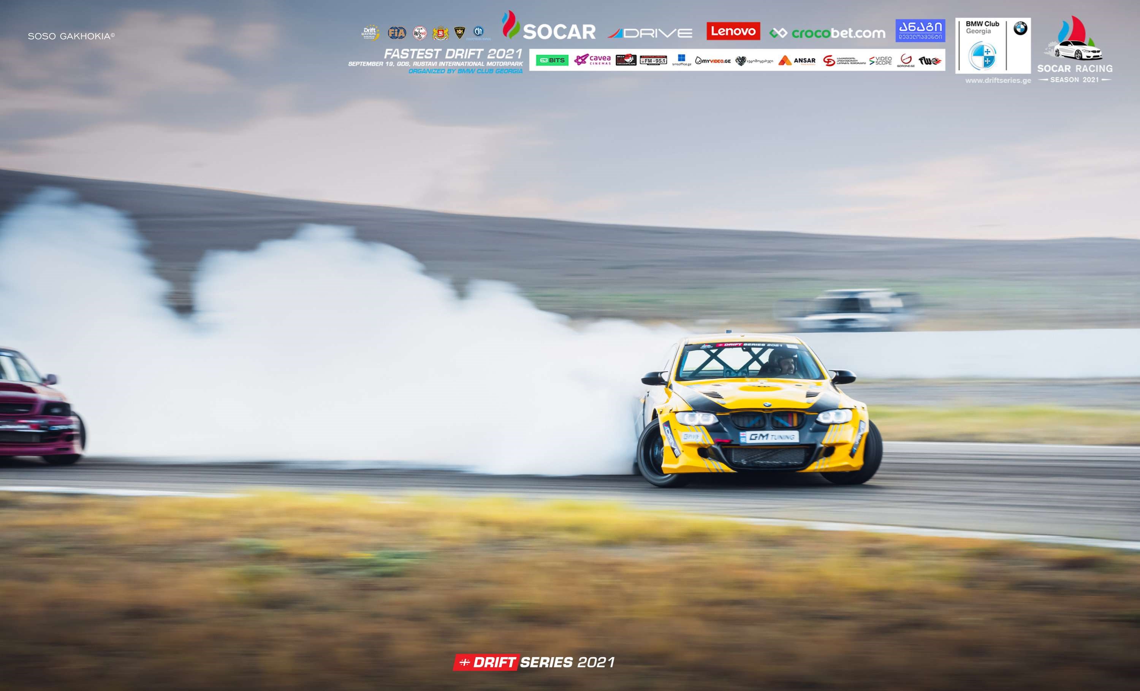Click the BMW Club Georgia panel
The height and width of the screenshot is (691, 1140).
click(993, 46)
